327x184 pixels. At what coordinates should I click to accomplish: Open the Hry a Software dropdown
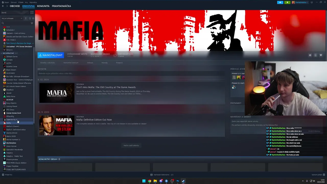tap(12, 18)
